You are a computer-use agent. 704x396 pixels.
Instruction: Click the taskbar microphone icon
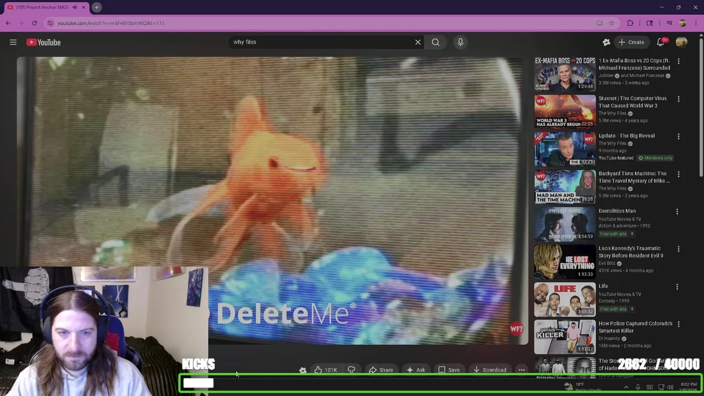click(x=638, y=388)
